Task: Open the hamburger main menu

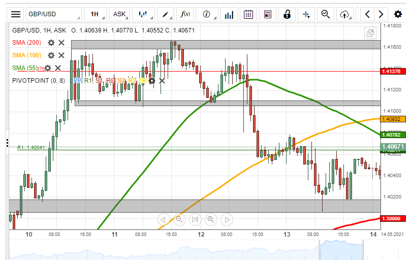Action: (16, 14)
